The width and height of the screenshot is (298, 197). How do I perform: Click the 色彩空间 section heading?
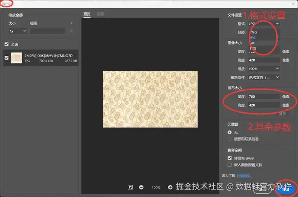point(235,150)
